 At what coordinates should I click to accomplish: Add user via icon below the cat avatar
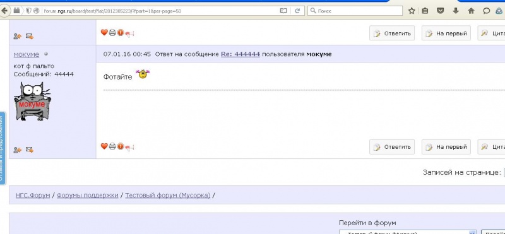pos(18,149)
